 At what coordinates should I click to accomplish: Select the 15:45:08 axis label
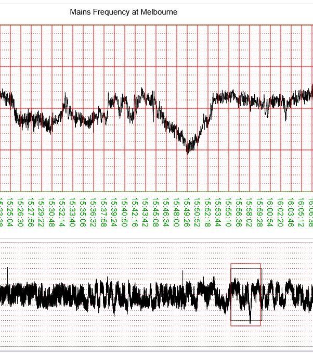[156, 212]
